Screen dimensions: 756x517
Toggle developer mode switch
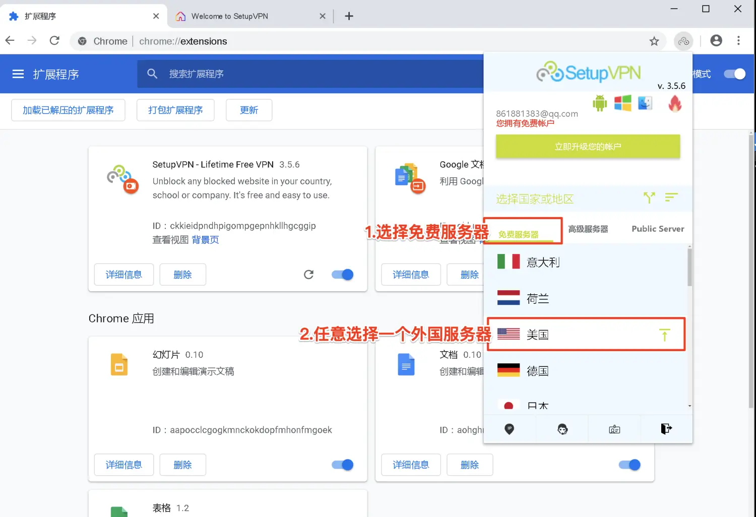735,74
